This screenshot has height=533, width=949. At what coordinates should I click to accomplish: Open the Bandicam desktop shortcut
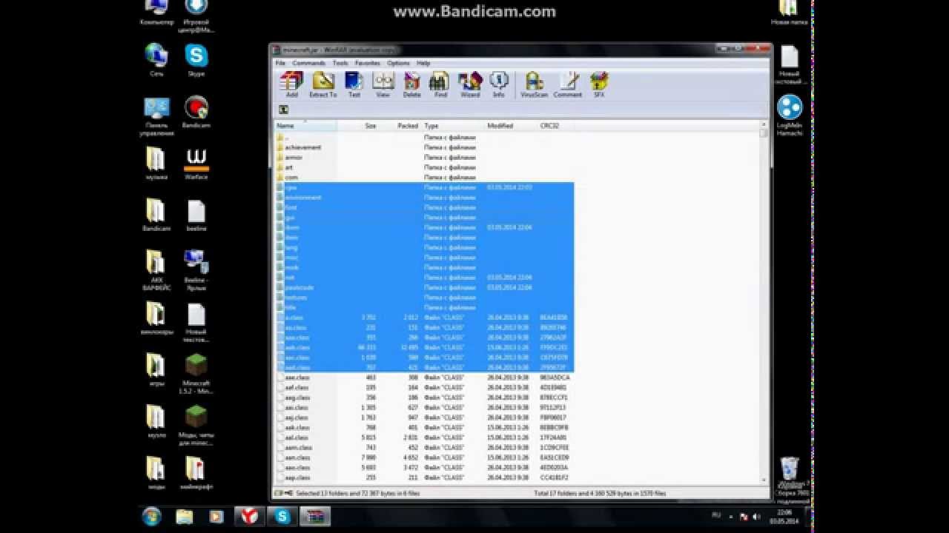pos(196,112)
